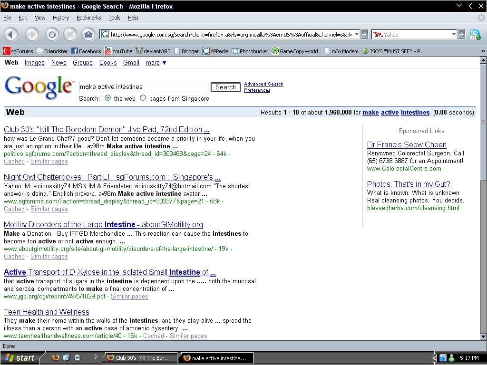Open the Photos: That's in my Gut? ad
Viewport: 487px width, 365px height.
pos(409,184)
